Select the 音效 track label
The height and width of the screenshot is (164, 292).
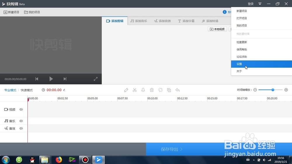pyautogui.click(x=10, y=128)
